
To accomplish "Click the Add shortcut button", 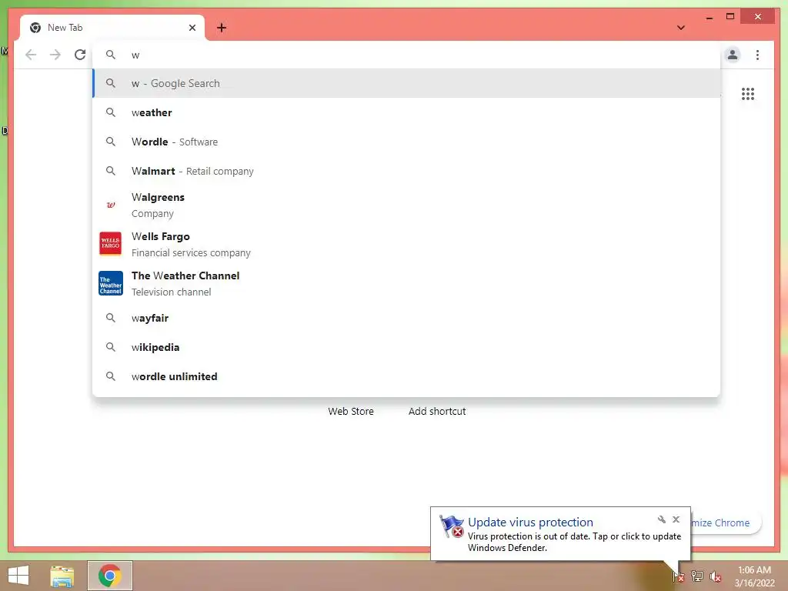I will (437, 411).
